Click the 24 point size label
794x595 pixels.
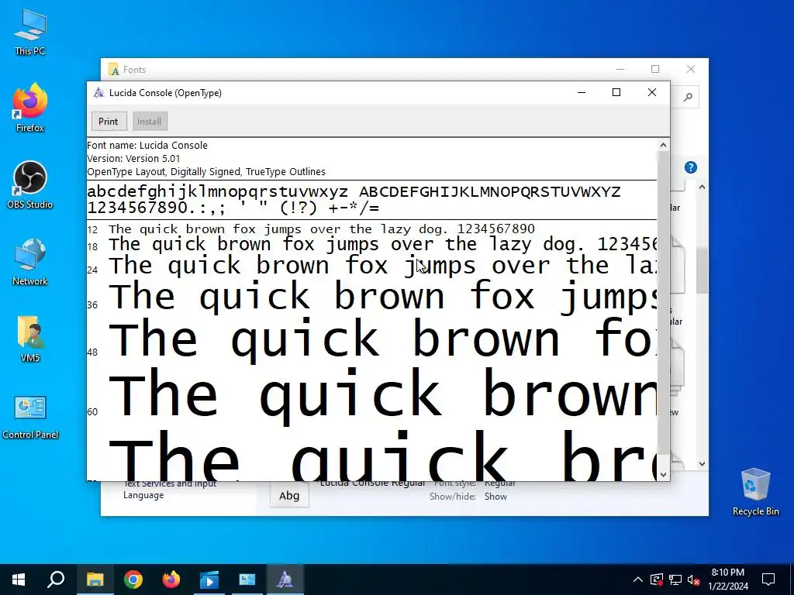click(92, 270)
